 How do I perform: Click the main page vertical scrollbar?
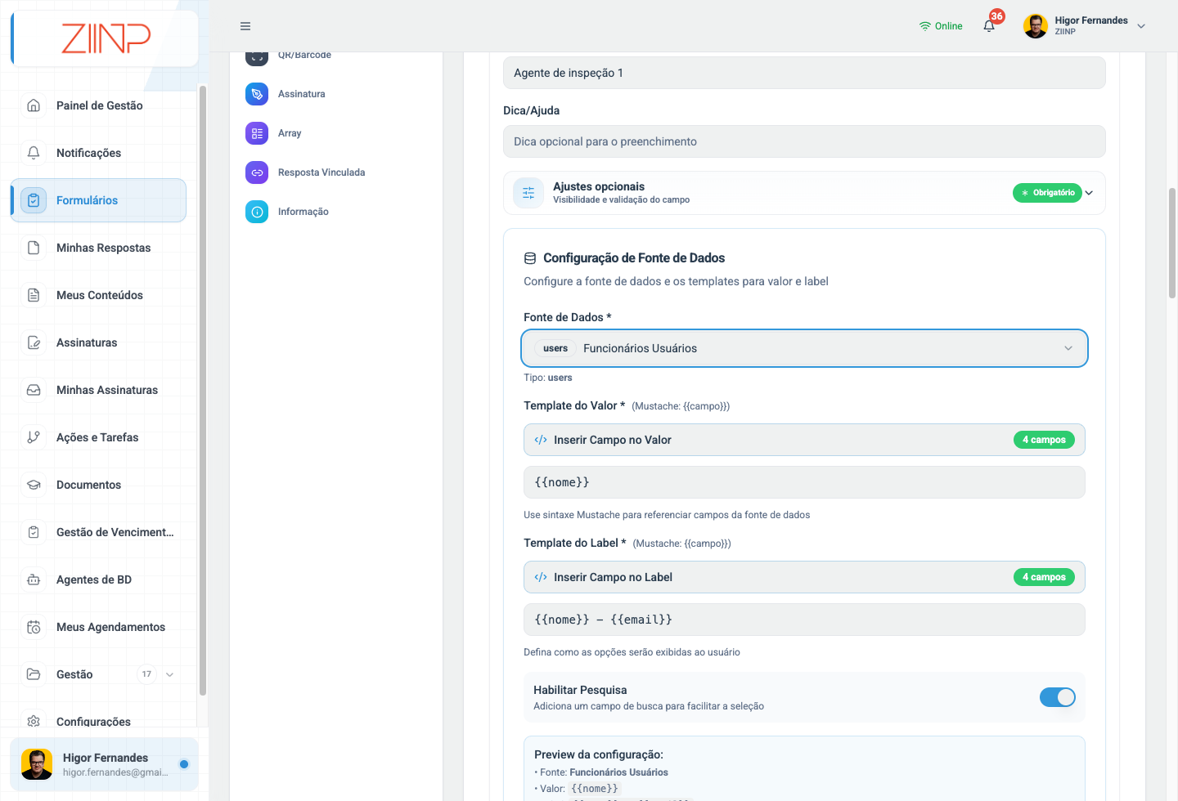pyautogui.click(x=1172, y=243)
